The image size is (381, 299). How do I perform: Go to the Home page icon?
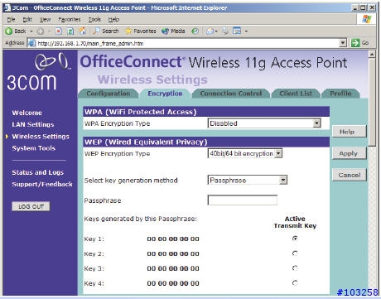click(83, 31)
